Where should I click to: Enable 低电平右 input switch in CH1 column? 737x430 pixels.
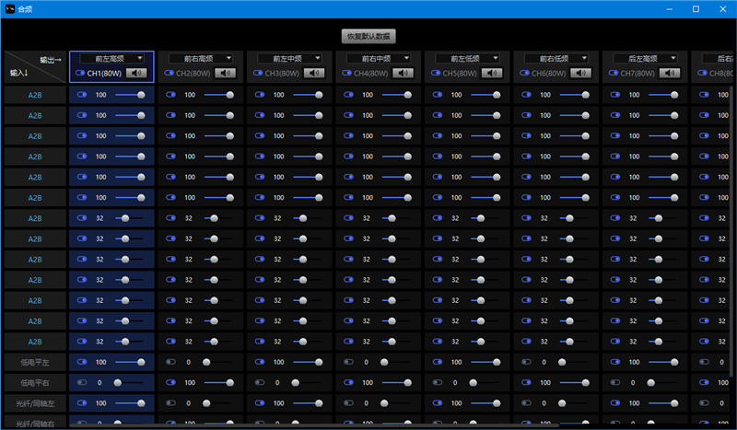(82, 382)
